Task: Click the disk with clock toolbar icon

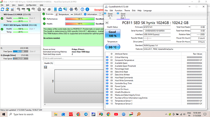Action: pyautogui.click(x=23, y=9)
